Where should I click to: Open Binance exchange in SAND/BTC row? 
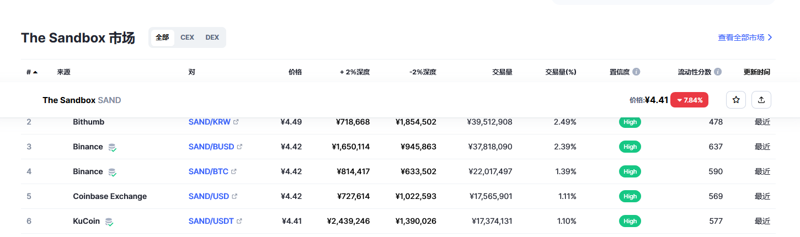pyautogui.click(x=88, y=171)
